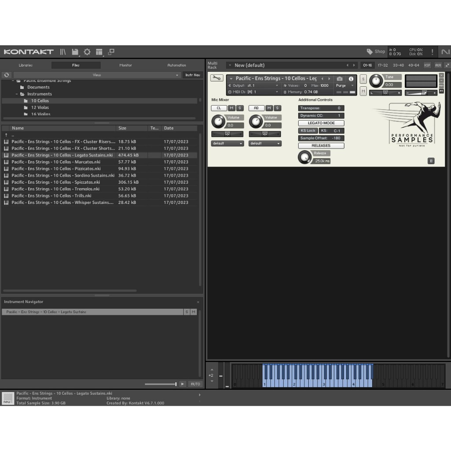Select rack page 17-32
The image size is (451, 451).
point(383,65)
